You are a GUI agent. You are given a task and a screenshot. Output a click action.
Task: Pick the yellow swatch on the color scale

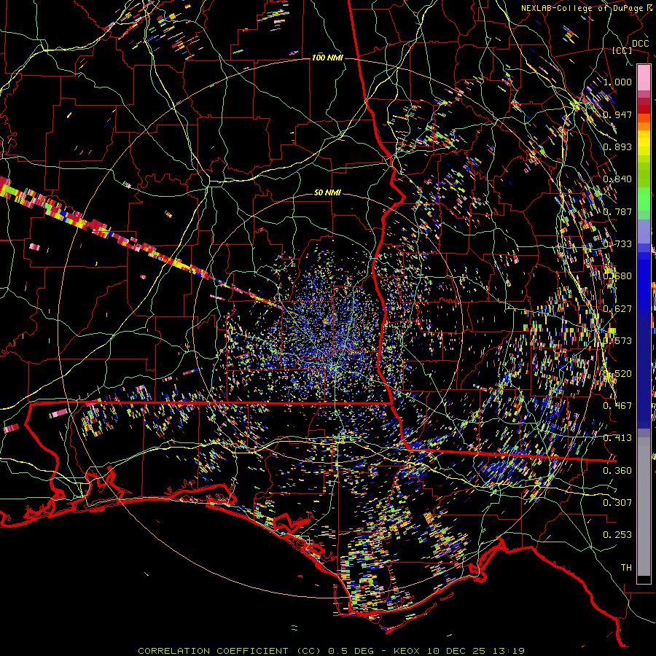click(x=644, y=144)
